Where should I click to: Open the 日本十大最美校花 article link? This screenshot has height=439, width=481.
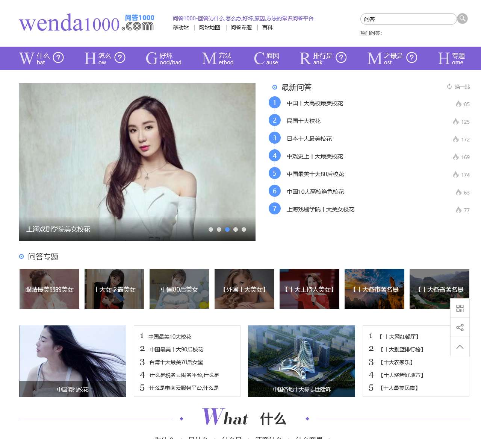coord(309,139)
